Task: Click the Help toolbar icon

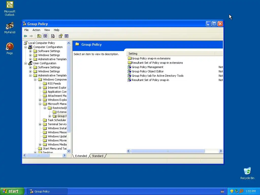Action: [x=60, y=36]
